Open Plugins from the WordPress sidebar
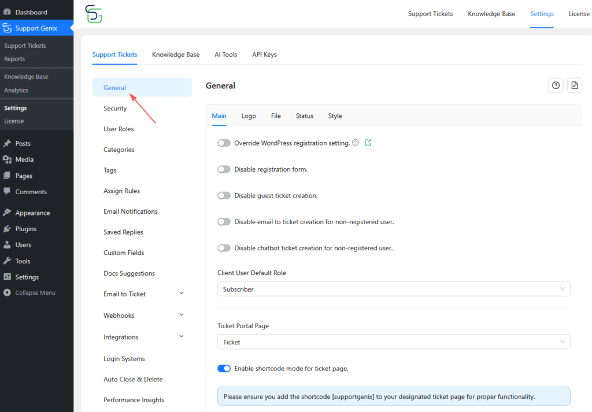 [25, 228]
